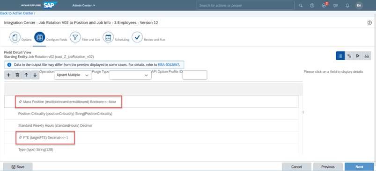The image size is (376, 171).
Task: Select the Type (type) String(128) row
Action: coord(151,150)
